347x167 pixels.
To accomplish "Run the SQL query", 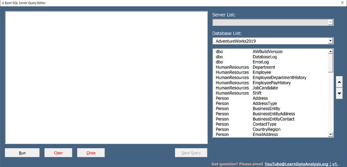I will click(x=22, y=153).
